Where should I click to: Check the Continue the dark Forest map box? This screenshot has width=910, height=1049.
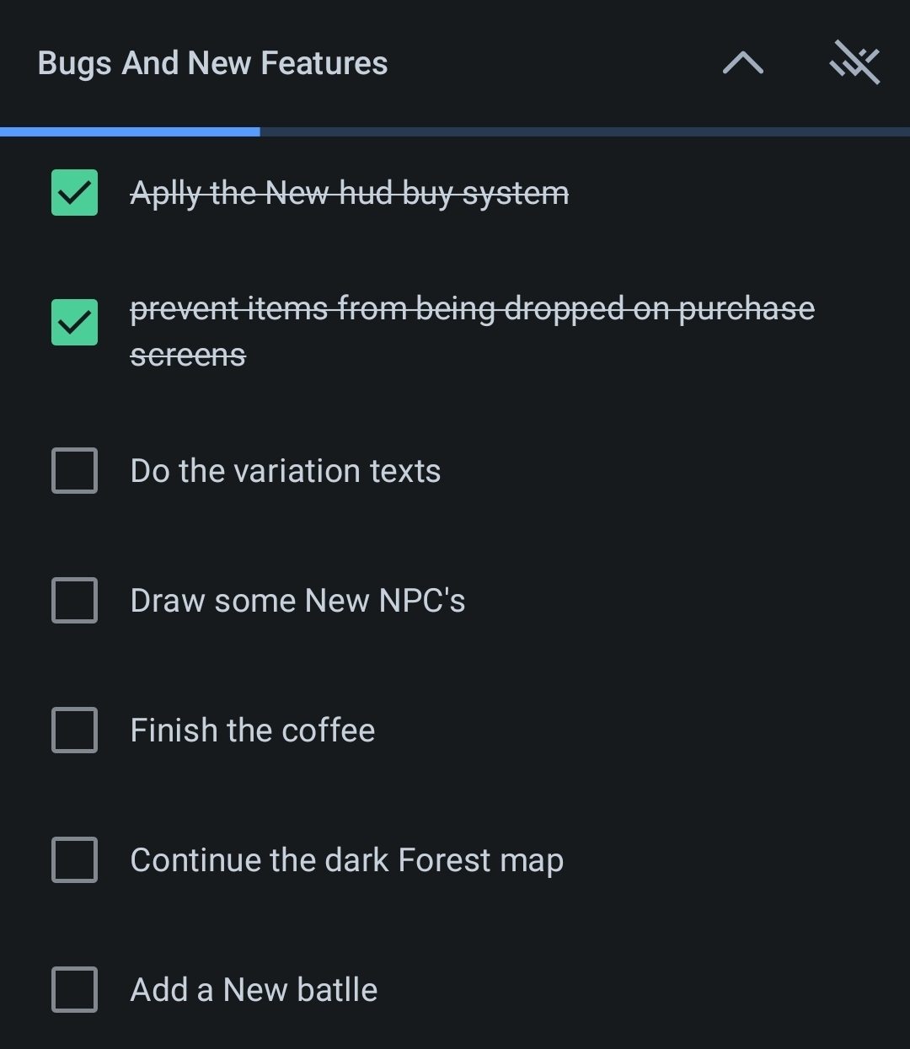tap(74, 859)
